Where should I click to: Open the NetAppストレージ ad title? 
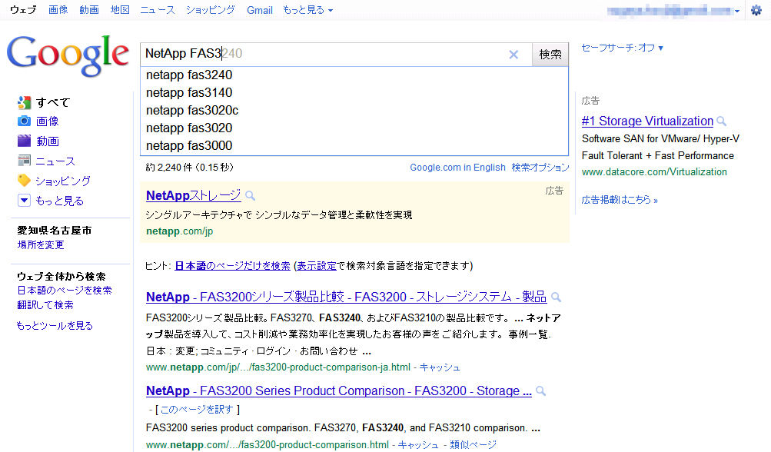[193, 195]
